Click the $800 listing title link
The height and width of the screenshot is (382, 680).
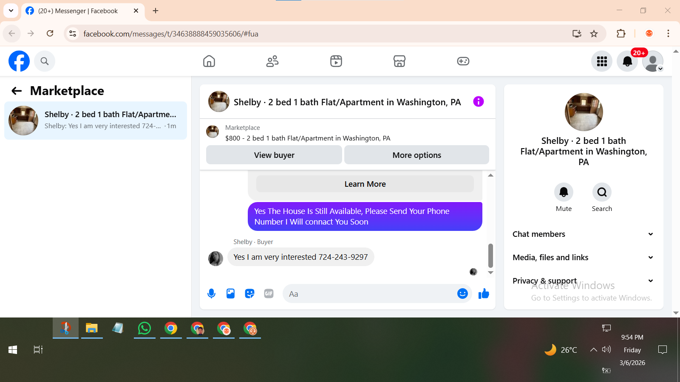click(x=308, y=138)
